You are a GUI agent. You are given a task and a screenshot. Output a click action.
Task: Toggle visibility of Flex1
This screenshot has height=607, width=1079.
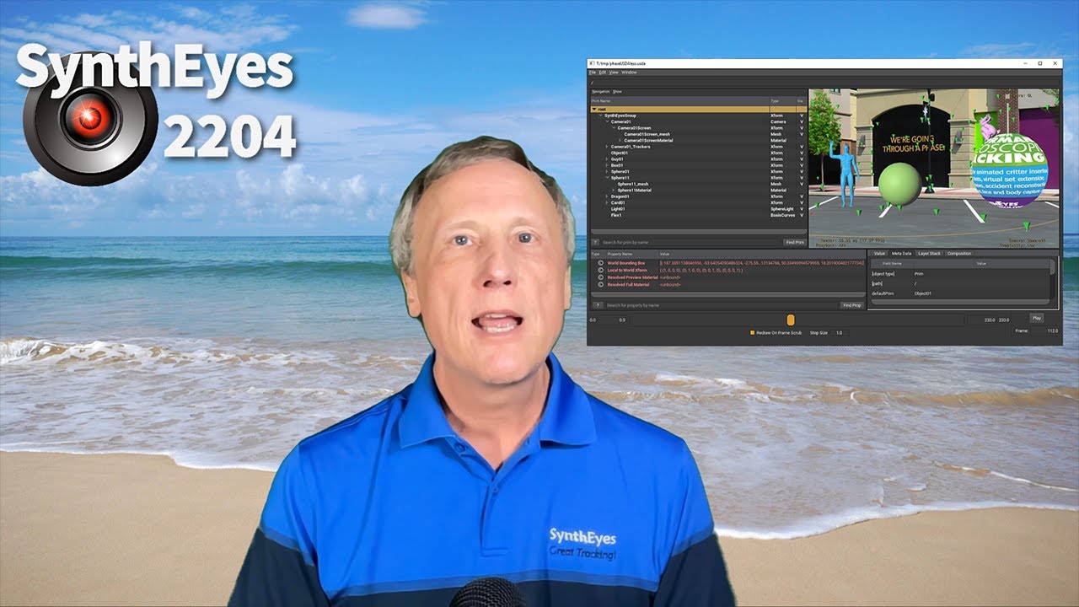(802, 215)
